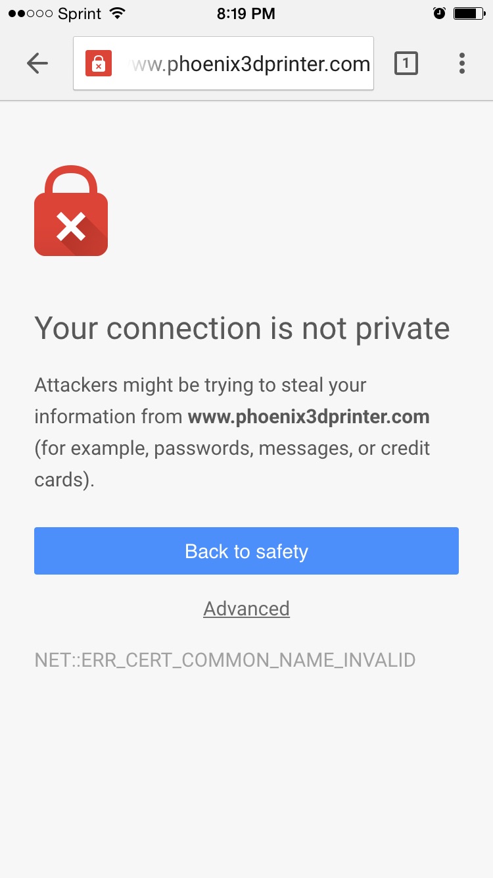This screenshot has width=493, height=878.
Task: Tap the Wi-Fi icon in the status bar
Action: click(x=118, y=14)
